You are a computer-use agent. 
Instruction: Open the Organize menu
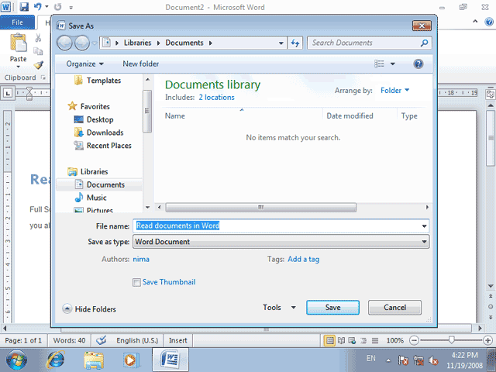[x=84, y=64]
